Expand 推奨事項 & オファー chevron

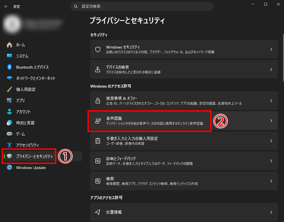click(271, 101)
